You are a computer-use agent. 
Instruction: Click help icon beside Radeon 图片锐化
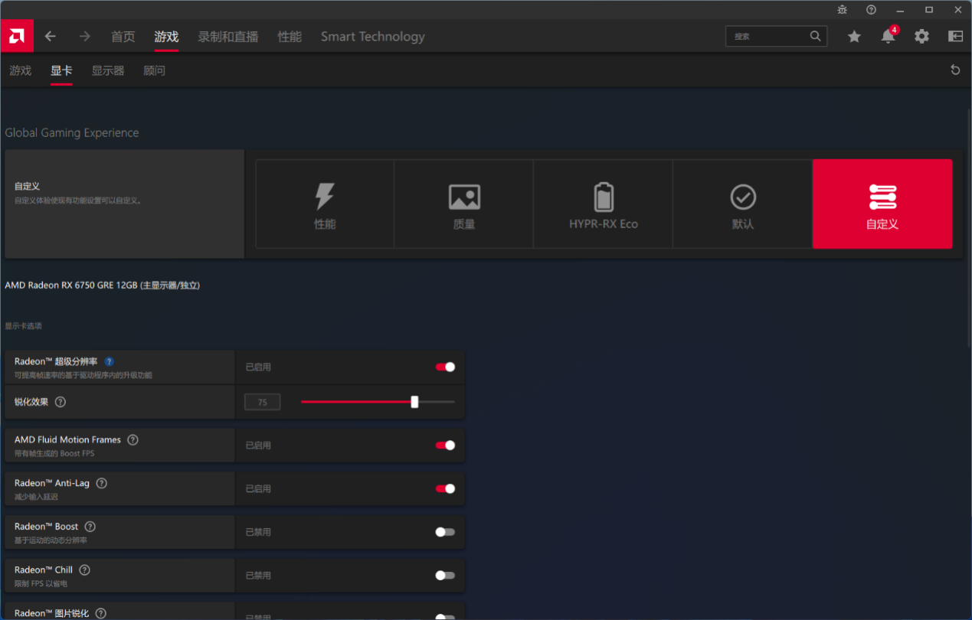[x=100, y=613]
